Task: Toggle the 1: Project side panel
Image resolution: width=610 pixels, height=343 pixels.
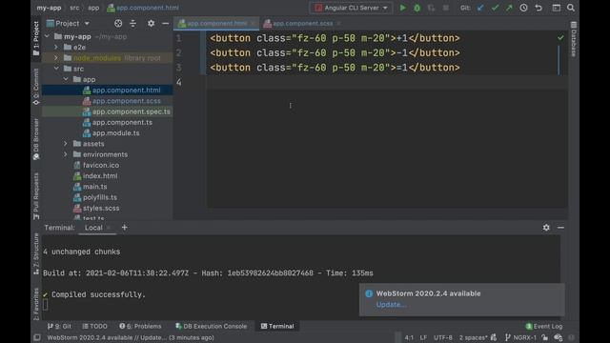Action: 36,38
